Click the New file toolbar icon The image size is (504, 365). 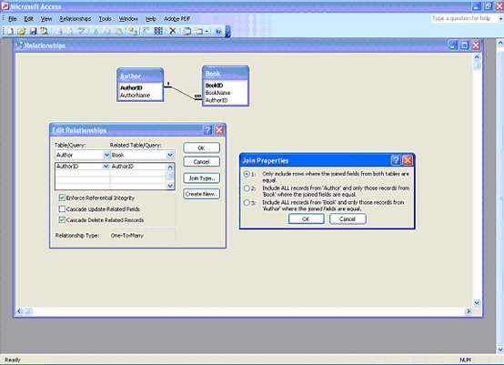[x=10, y=31]
